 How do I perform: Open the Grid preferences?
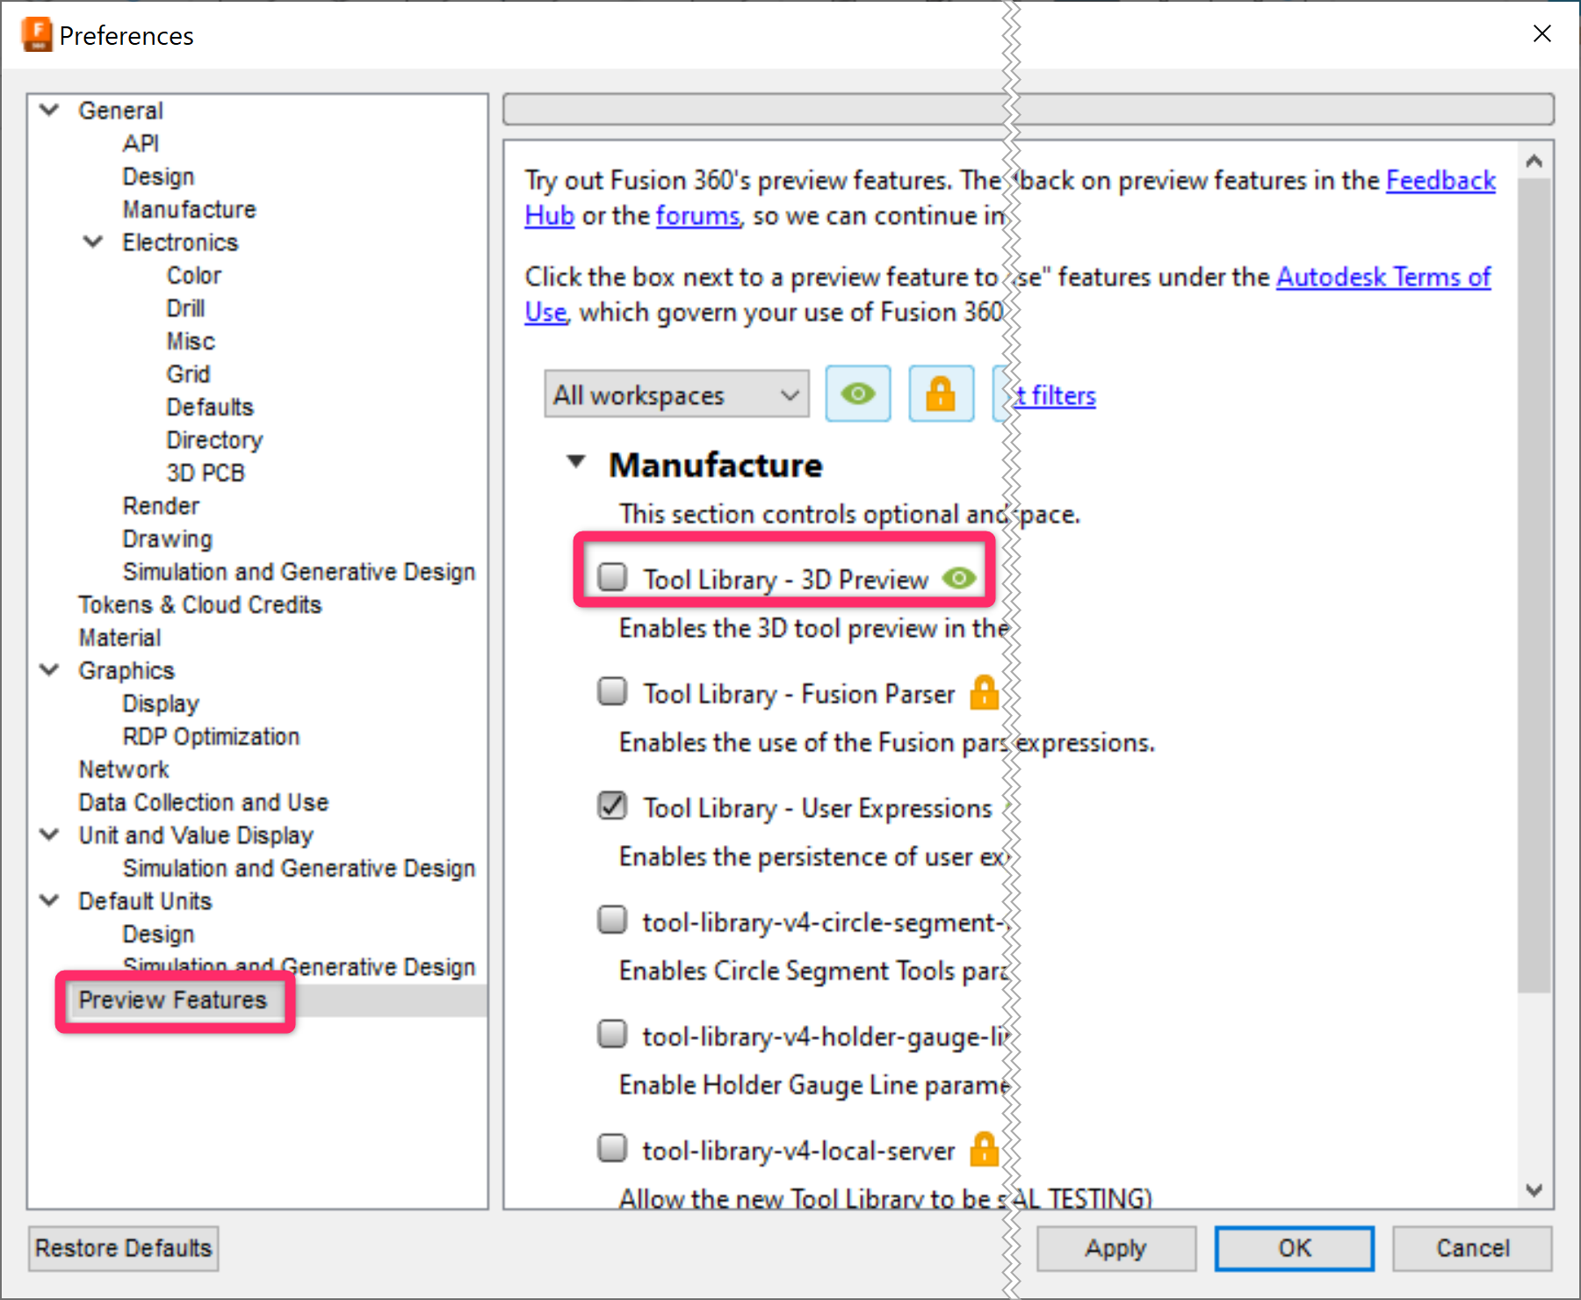pyautogui.click(x=188, y=374)
